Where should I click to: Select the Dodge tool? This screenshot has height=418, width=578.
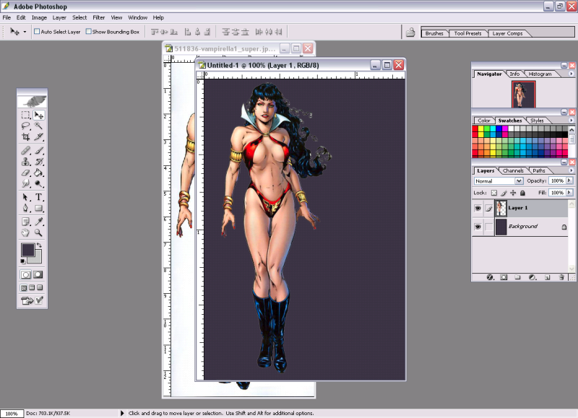point(39,183)
